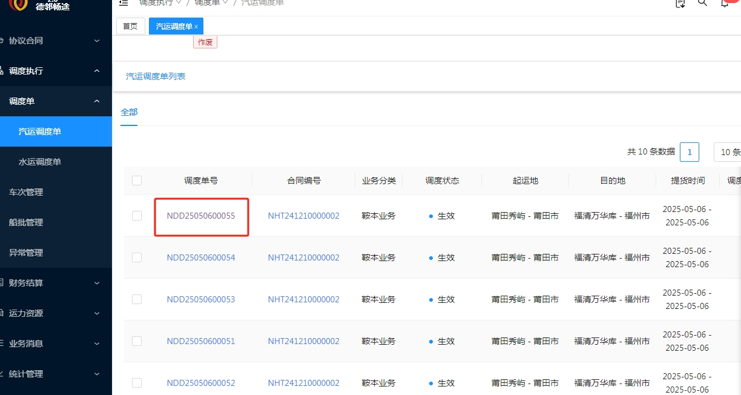The width and height of the screenshot is (741, 395).
Task: Select the checkbox for row NDD25050600053
Action: pos(137,299)
